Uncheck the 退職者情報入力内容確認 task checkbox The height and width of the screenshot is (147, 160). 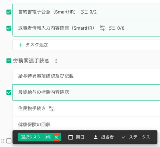click(9, 28)
